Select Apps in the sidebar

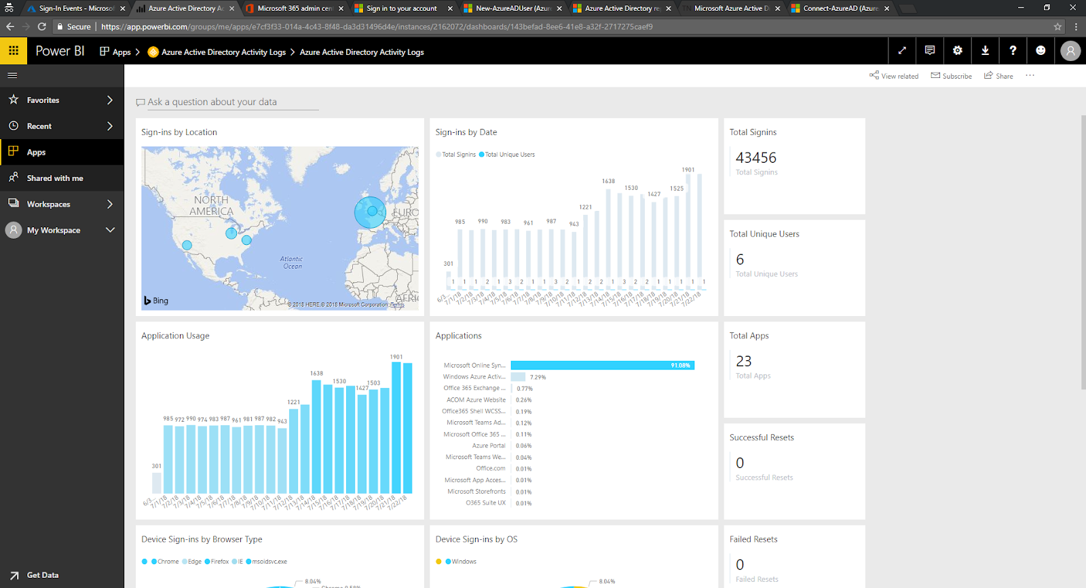click(x=62, y=152)
